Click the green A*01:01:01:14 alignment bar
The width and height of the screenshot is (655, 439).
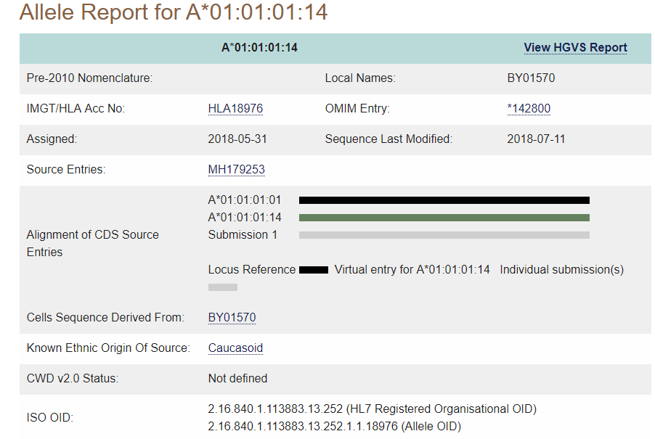pos(444,218)
